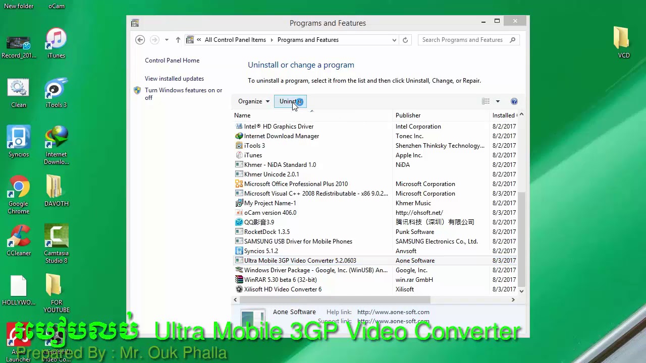Refresh the Programs and Features list
646x363 pixels.
(x=405, y=40)
